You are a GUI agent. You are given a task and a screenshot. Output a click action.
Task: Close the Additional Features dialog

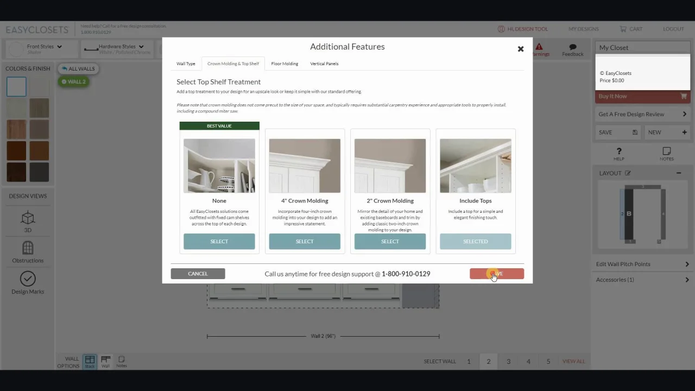point(521,49)
